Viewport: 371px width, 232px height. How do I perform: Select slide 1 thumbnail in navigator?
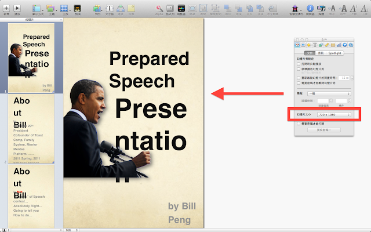31,58
